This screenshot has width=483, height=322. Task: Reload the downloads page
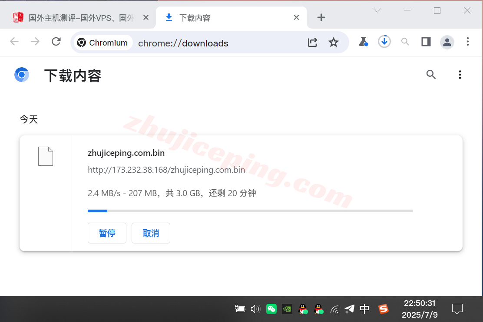pyautogui.click(x=56, y=41)
